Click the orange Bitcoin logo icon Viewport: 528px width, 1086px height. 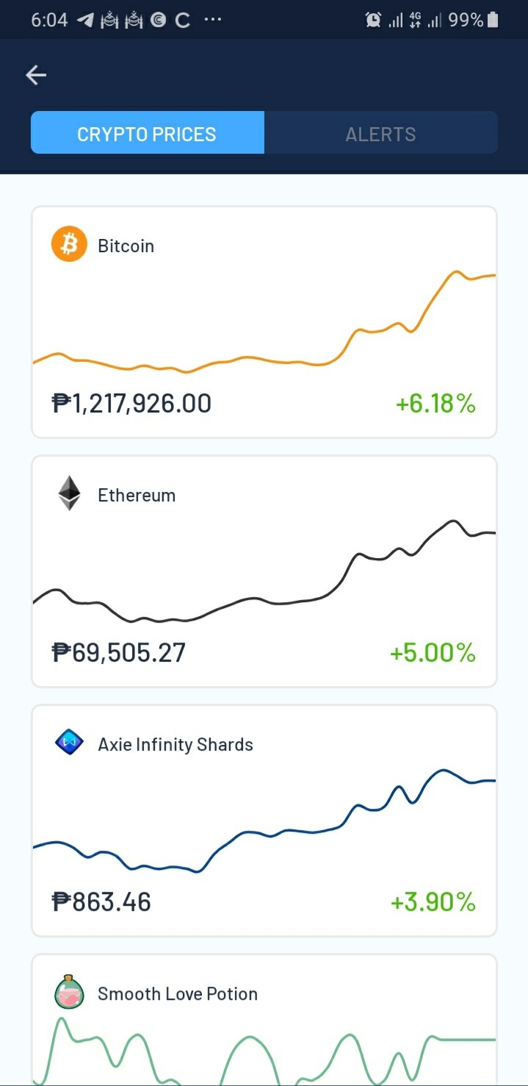(x=69, y=244)
